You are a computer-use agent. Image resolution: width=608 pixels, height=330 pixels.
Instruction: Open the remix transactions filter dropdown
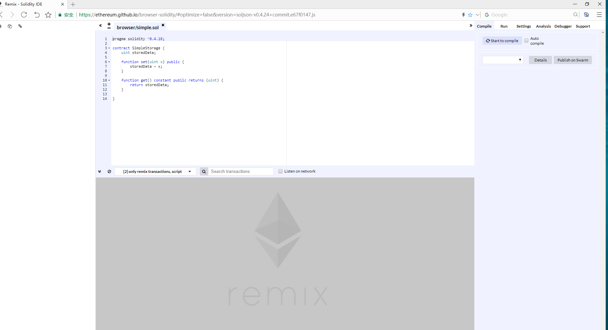click(155, 172)
